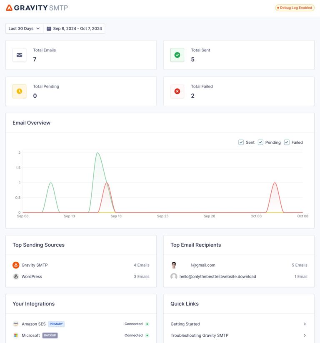This screenshot has width=320, height=343.
Task: Expand the Getting Started chevron arrow
Action: (x=305, y=324)
